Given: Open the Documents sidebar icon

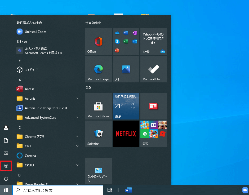Looking at the screenshot, I should (x=6, y=140).
